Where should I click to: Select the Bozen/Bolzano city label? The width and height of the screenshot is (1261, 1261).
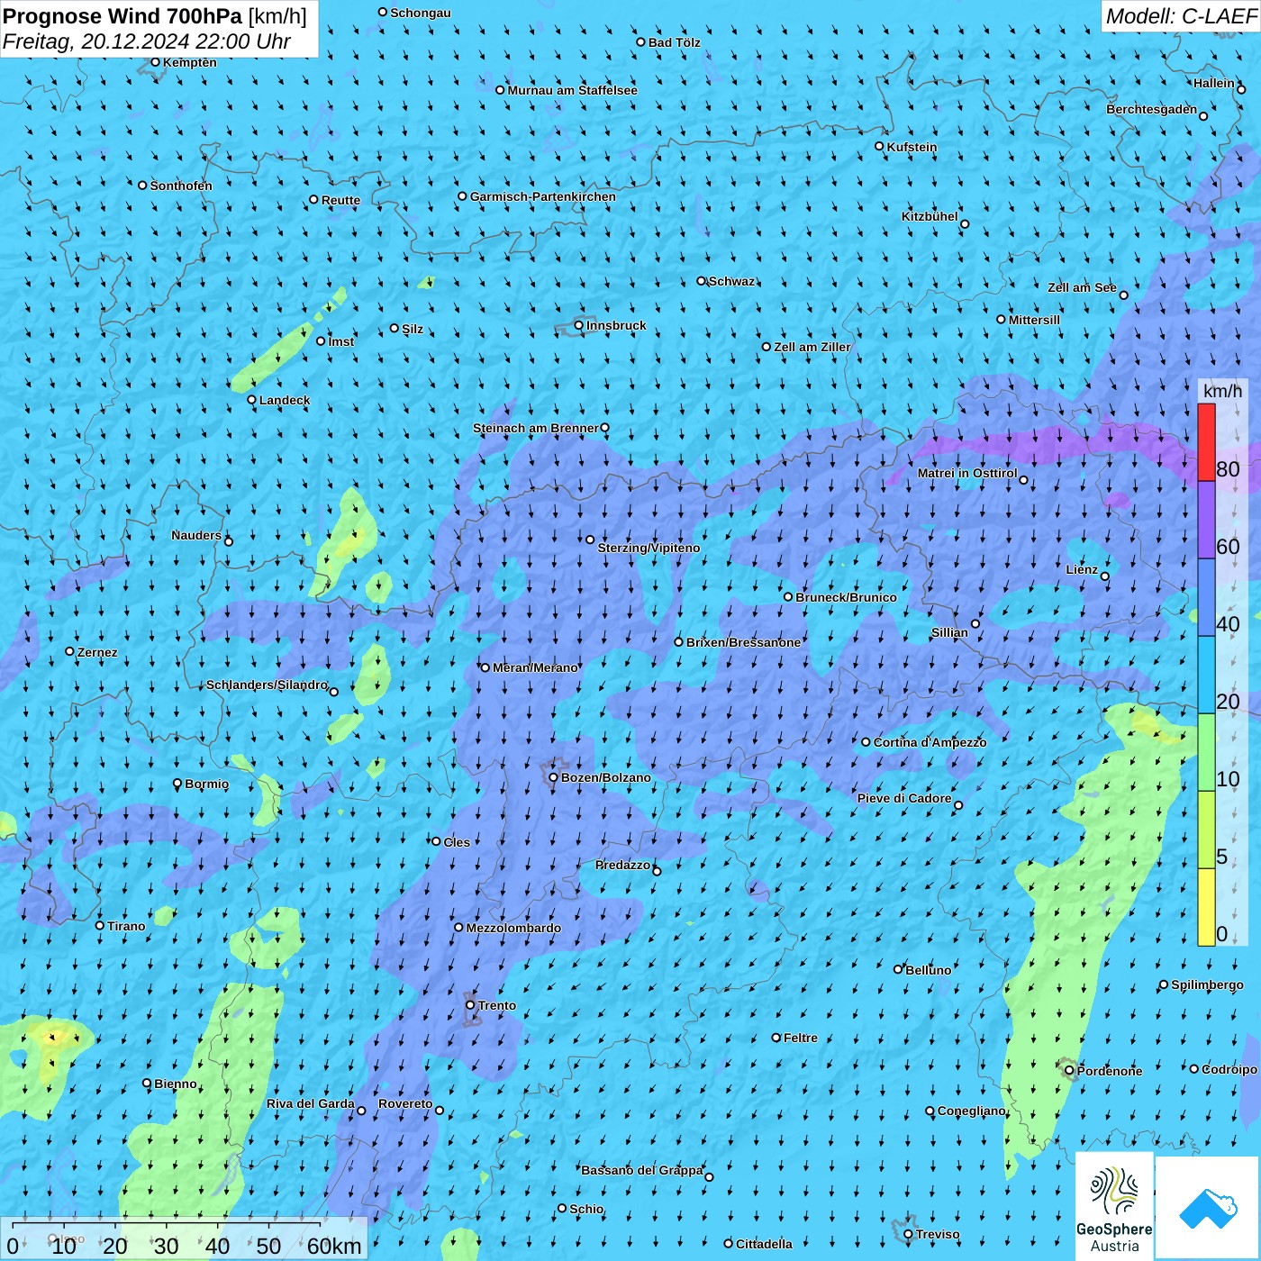[605, 777]
